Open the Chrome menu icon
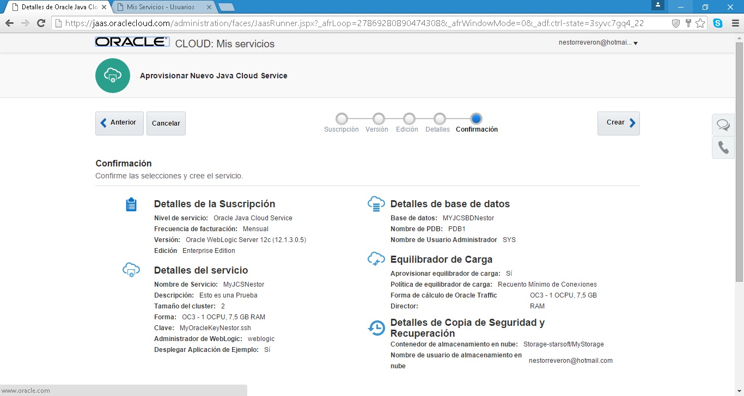The image size is (744, 396). coord(734,23)
